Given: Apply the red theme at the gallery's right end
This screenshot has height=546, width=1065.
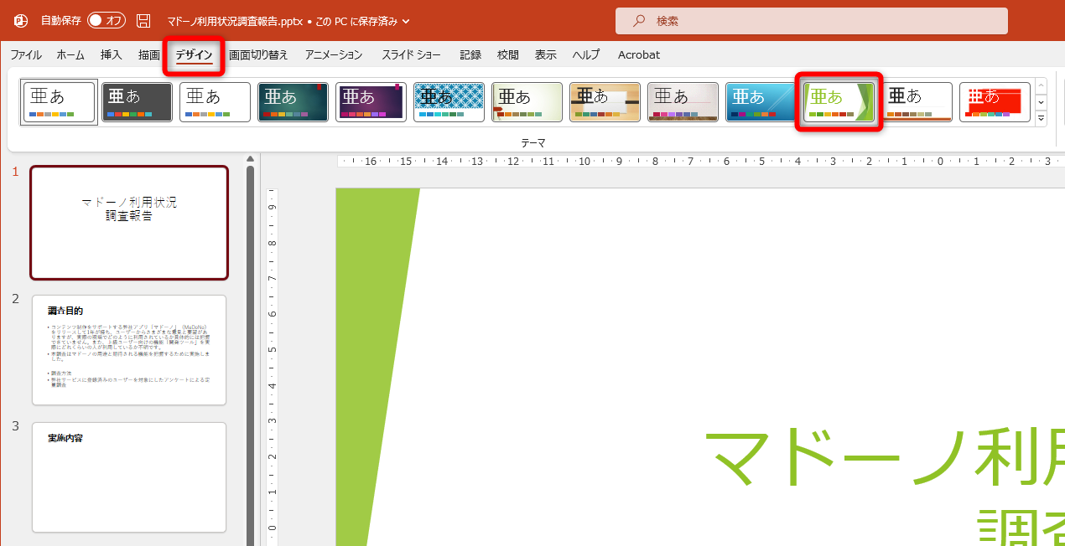Looking at the screenshot, I should tap(995, 101).
